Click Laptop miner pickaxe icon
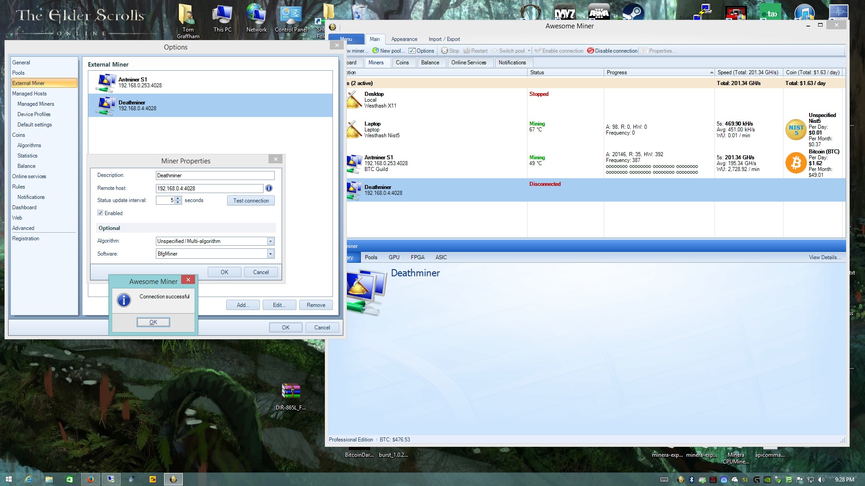 [354, 129]
